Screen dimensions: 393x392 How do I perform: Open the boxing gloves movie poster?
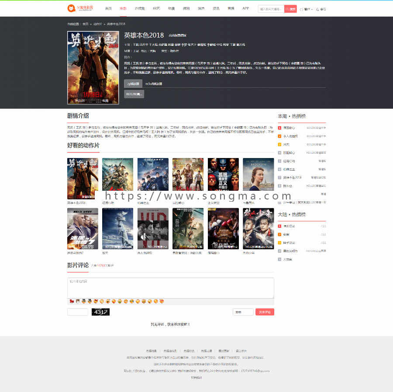223,229
